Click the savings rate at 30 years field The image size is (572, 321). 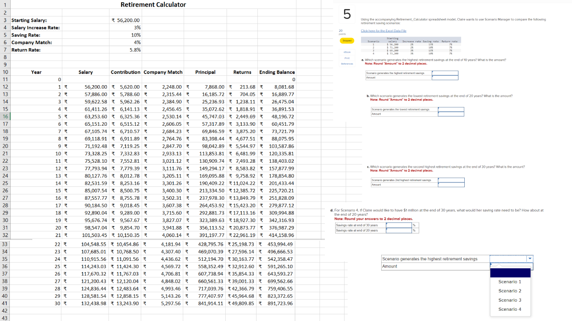click(x=399, y=225)
